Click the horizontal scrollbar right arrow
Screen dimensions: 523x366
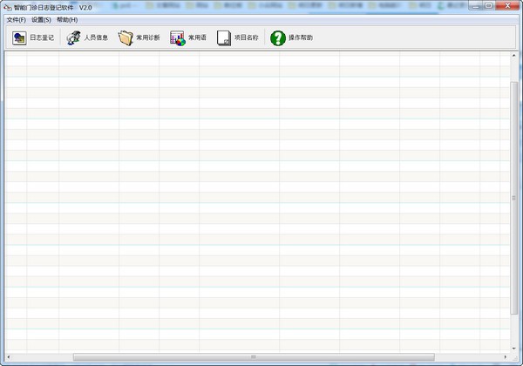[505, 356]
